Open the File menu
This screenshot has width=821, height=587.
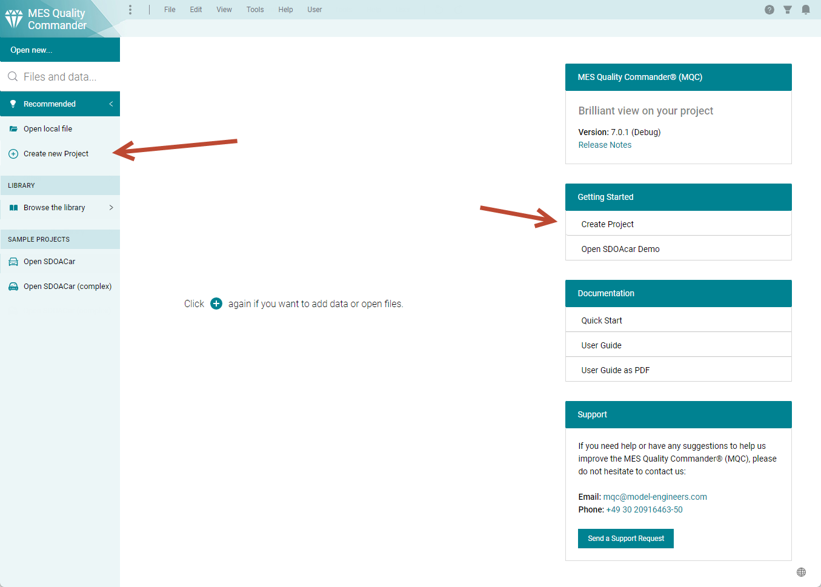click(x=170, y=10)
